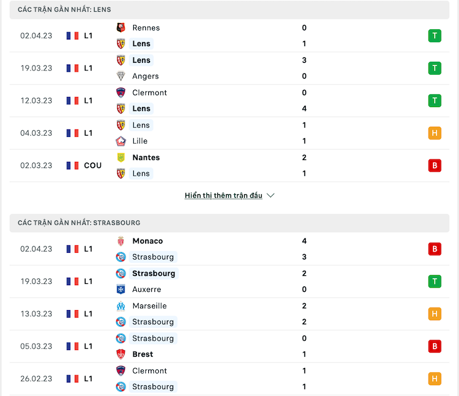Click the French flag beside COU
Viewport: 459px width, 396px height.
72,166
